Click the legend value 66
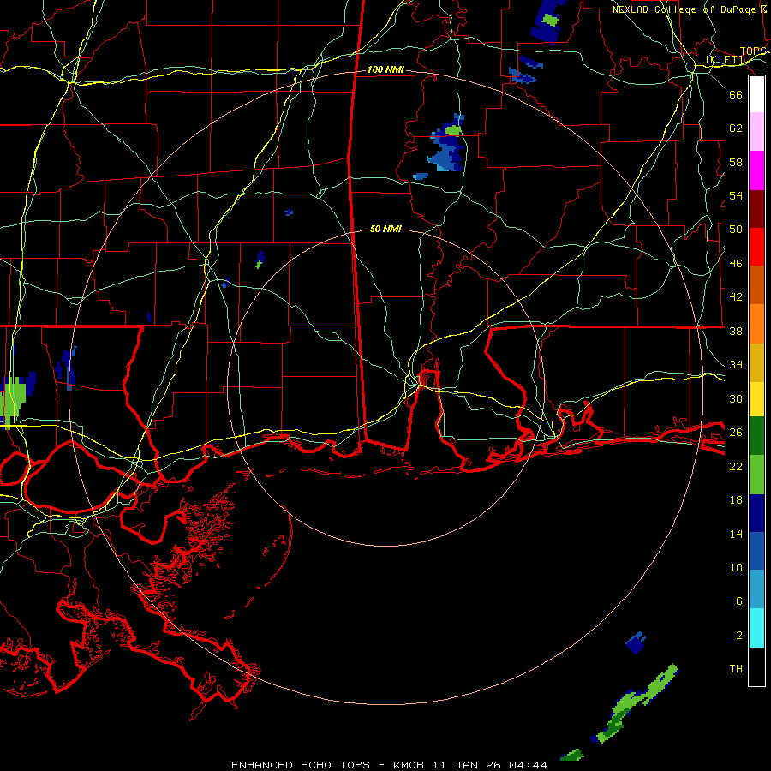The width and height of the screenshot is (771, 771). pos(736,94)
